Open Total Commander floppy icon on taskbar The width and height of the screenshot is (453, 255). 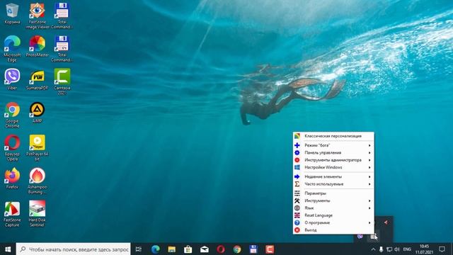pyautogui.click(x=253, y=249)
